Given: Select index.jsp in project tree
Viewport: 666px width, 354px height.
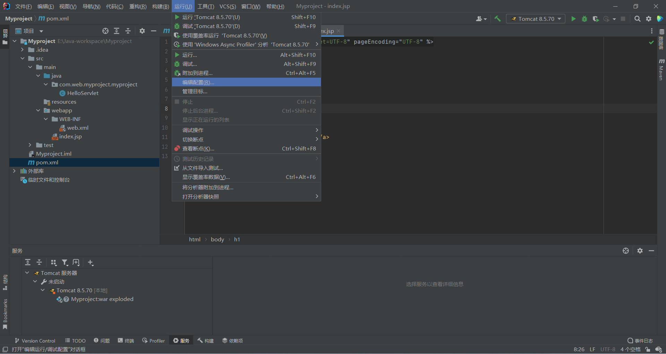Looking at the screenshot, I should click(x=70, y=136).
